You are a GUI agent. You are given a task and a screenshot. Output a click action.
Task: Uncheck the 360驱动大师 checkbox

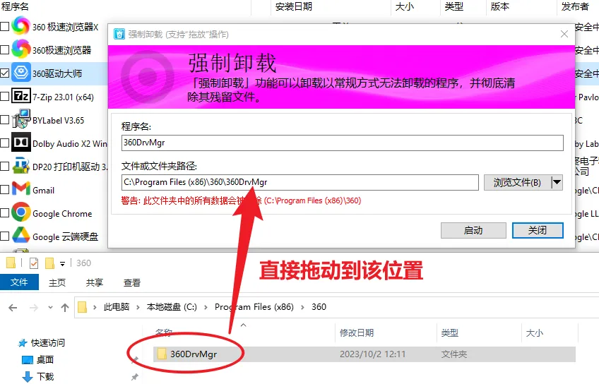[x=4, y=73]
